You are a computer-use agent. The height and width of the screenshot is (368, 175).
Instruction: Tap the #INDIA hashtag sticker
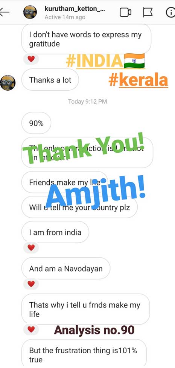click(105, 61)
